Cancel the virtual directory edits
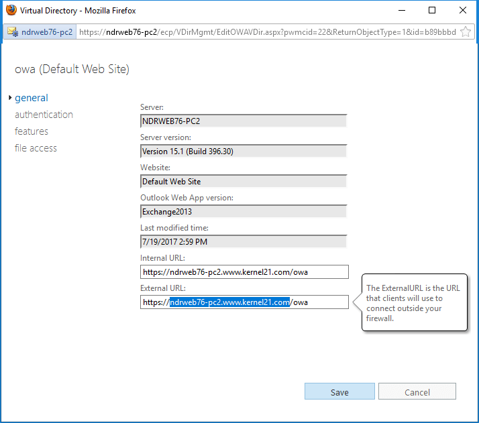Screen dimensions: 479x423 click(x=417, y=391)
